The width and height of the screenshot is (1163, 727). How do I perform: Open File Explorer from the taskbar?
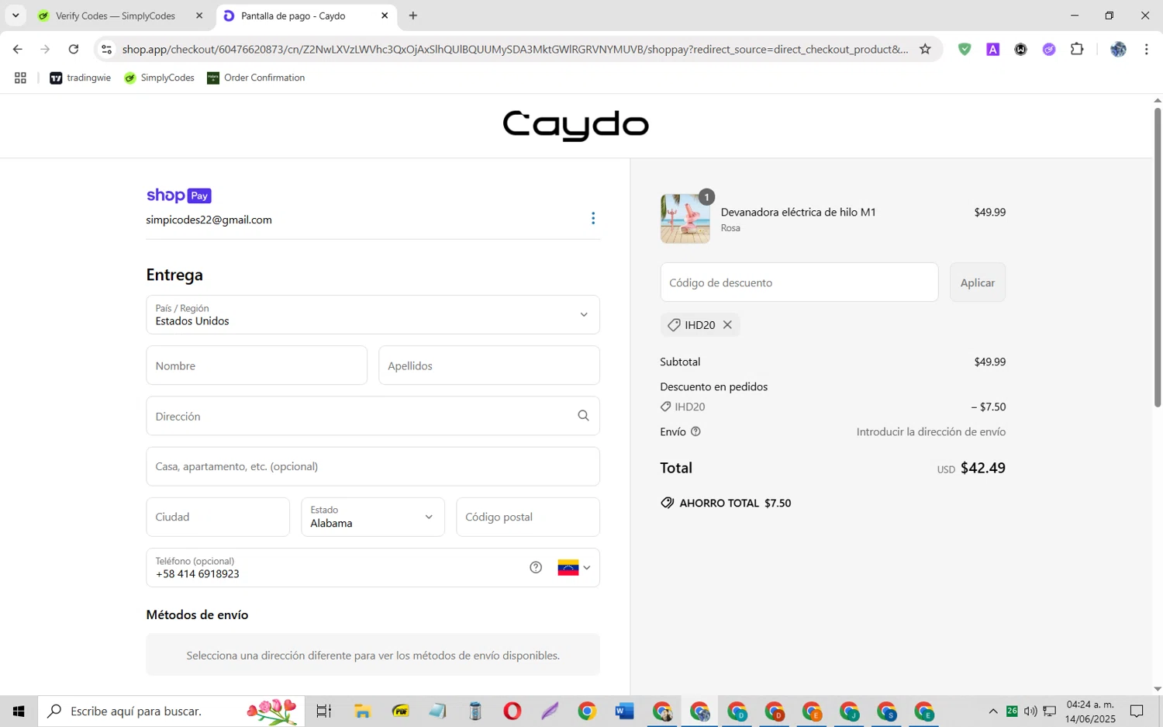pyautogui.click(x=362, y=711)
